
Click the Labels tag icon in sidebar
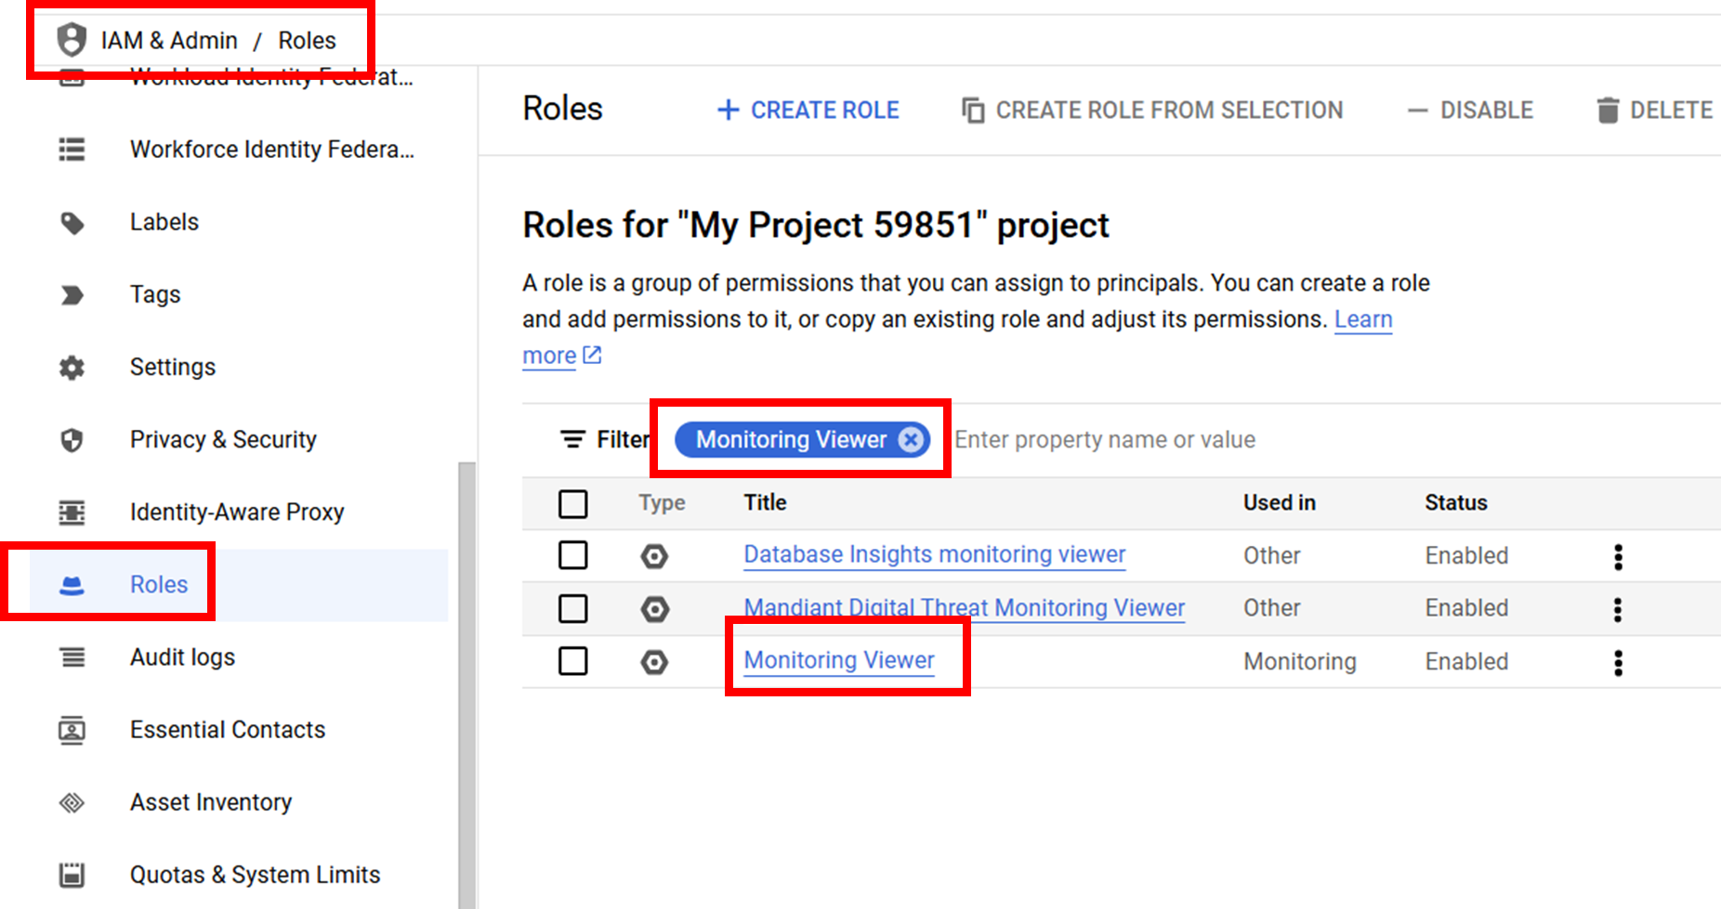[72, 223]
